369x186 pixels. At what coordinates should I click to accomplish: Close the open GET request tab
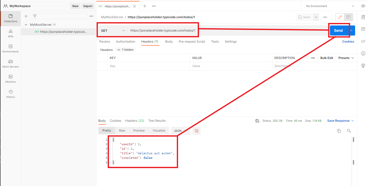134,6
